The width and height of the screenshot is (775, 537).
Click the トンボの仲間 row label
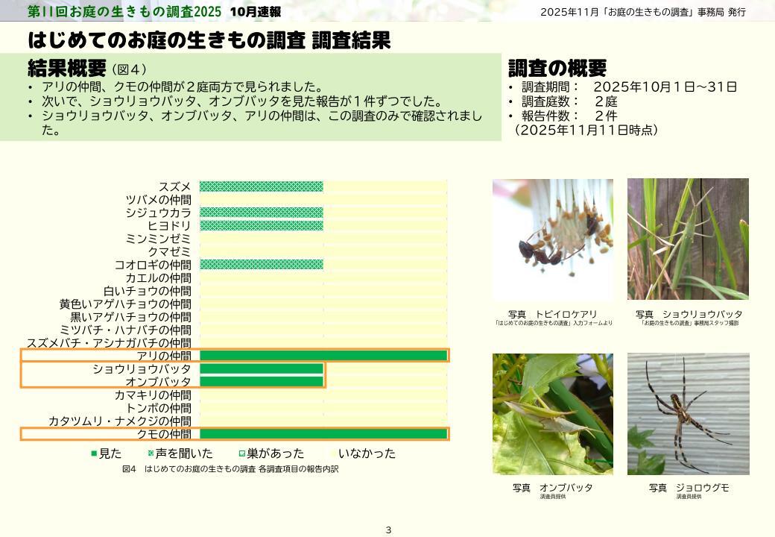(x=158, y=408)
